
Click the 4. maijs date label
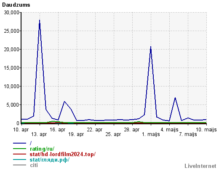[169, 130]
